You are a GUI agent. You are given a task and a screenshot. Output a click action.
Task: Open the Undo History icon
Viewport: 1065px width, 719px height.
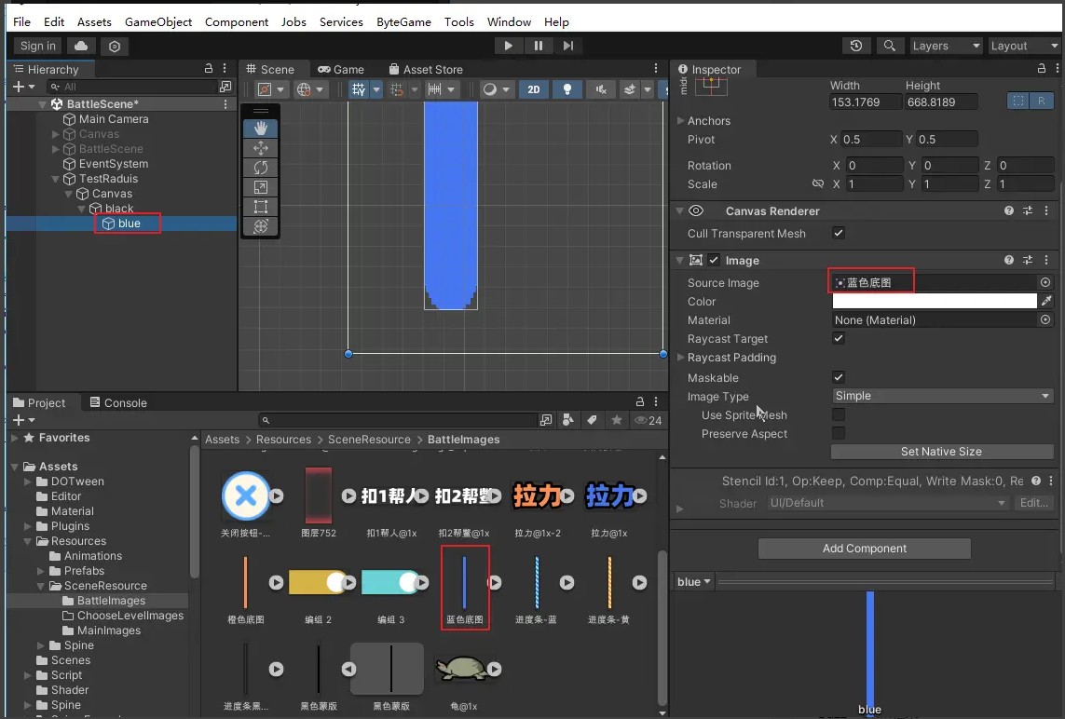[x=856, y=46]
